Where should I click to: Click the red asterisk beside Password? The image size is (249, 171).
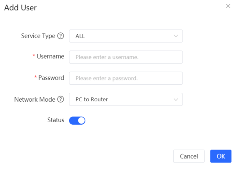click(35, 77)
